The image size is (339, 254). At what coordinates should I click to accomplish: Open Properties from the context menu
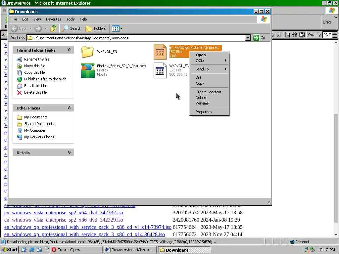click(x=209, y=112)
